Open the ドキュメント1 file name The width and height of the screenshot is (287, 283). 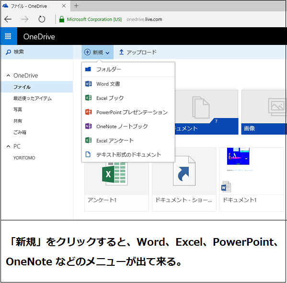240,200
